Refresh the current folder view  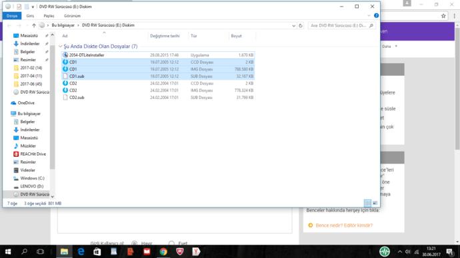pyautogui.click(x=301, y=26)
